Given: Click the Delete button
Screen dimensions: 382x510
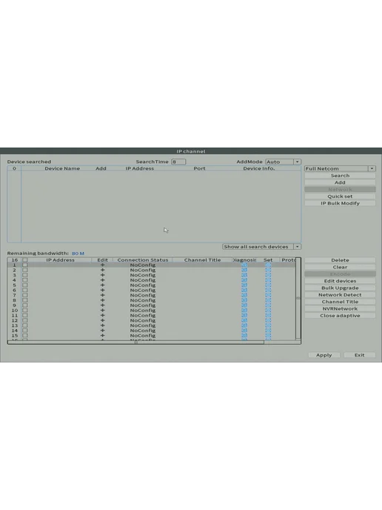Looking at the screenshot, I should coord(340,260).
